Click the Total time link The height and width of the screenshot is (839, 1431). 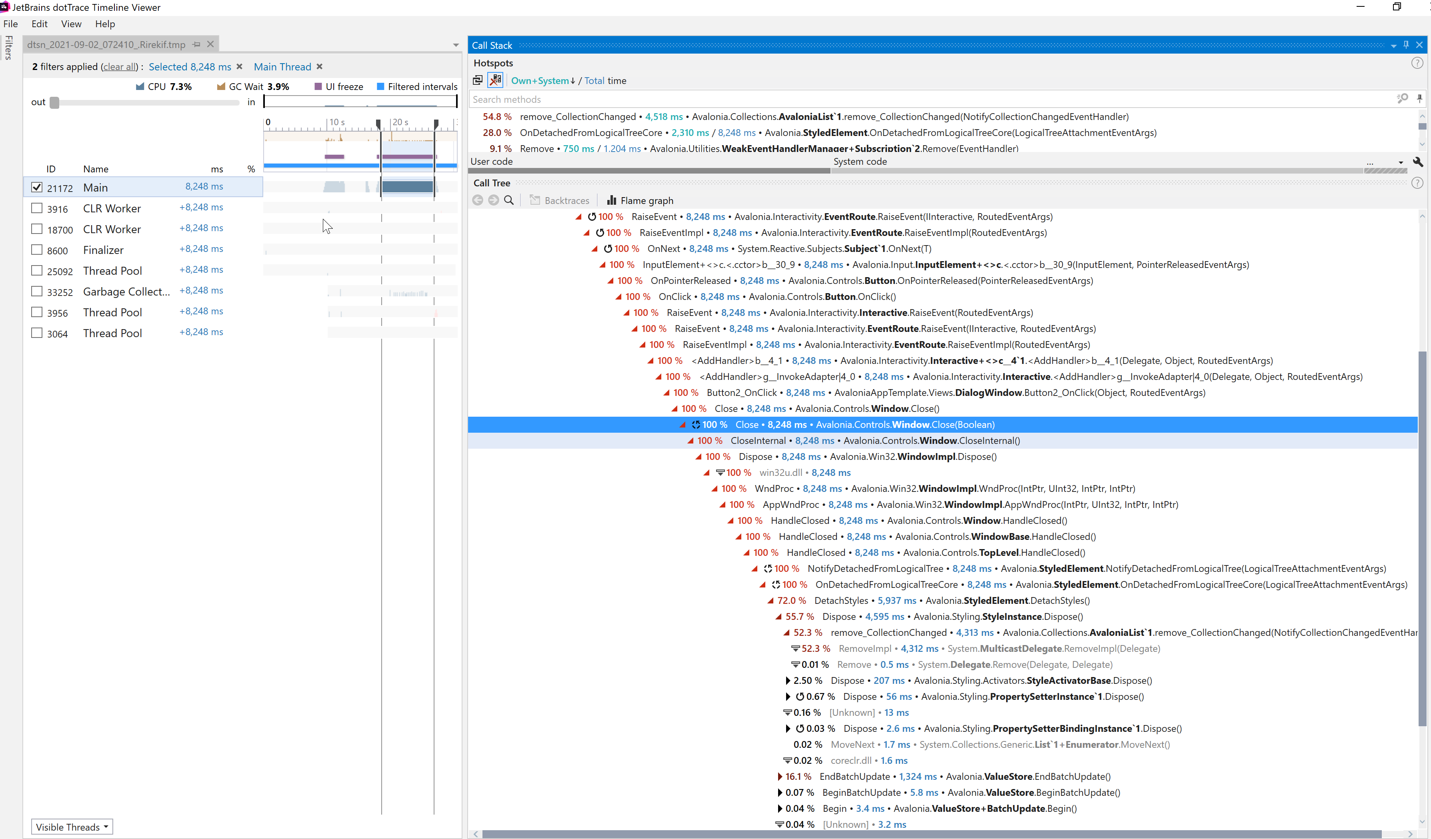594,81
